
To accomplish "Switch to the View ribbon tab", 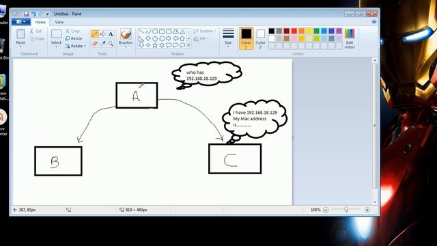I will [59, 22].
